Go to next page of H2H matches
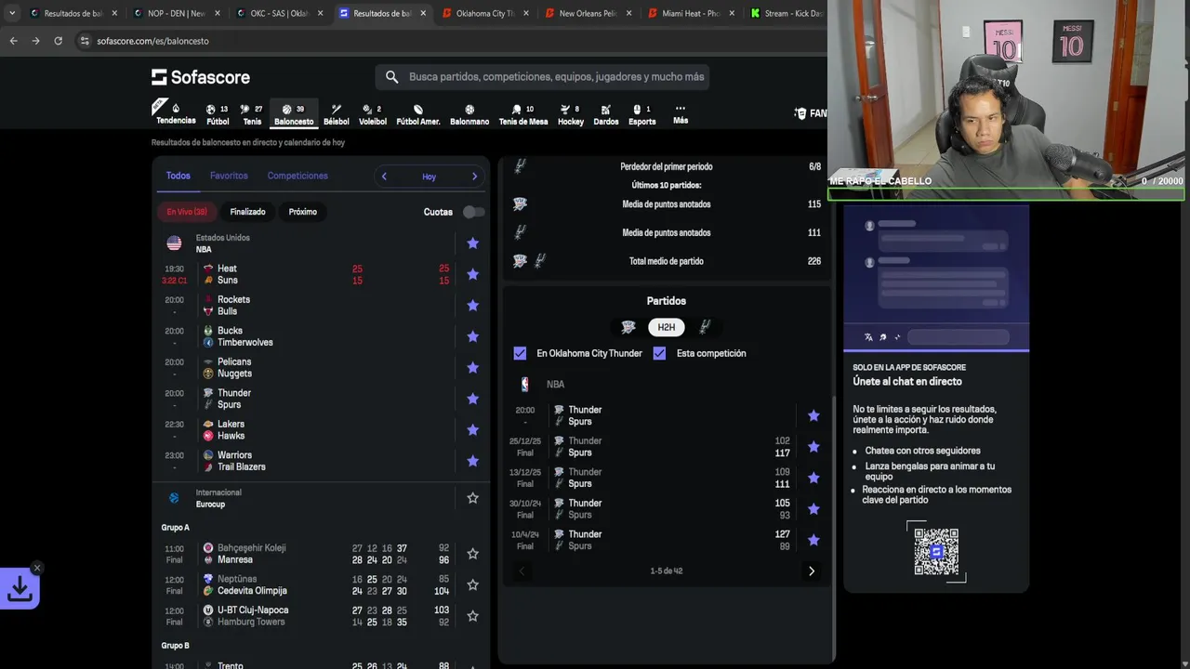 811,571
